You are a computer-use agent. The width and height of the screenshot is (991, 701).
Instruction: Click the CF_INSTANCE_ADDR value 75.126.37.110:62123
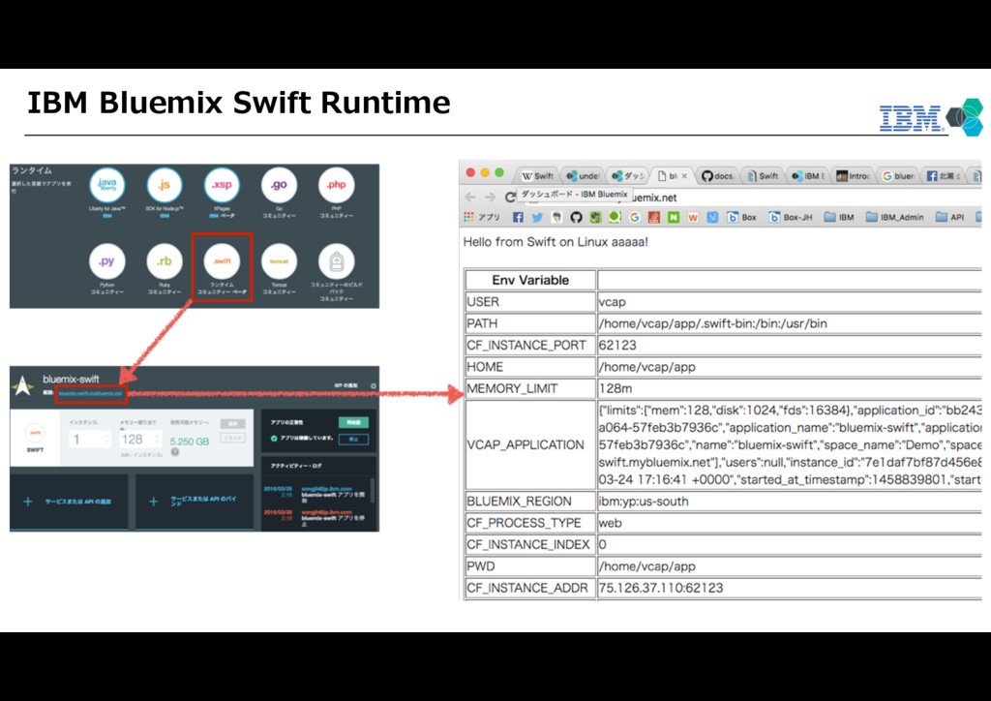660,588
